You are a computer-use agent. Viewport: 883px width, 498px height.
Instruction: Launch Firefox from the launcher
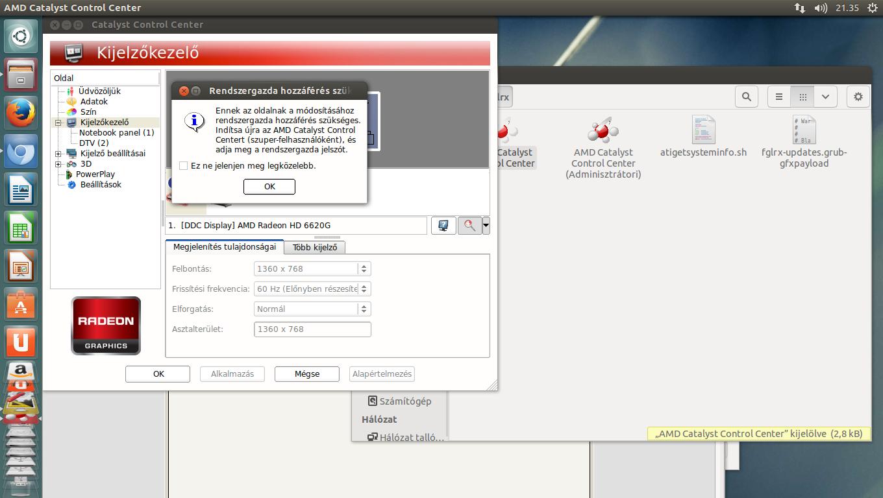(21, 113)
